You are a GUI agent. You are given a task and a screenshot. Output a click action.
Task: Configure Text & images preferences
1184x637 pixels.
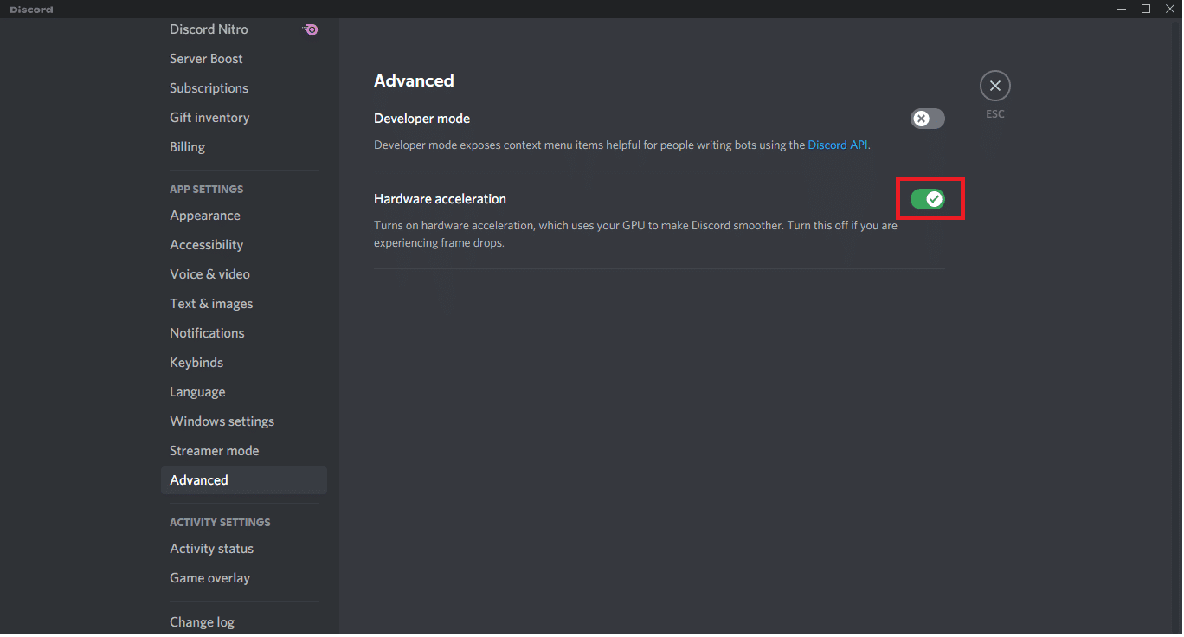(x=211, y=303)
